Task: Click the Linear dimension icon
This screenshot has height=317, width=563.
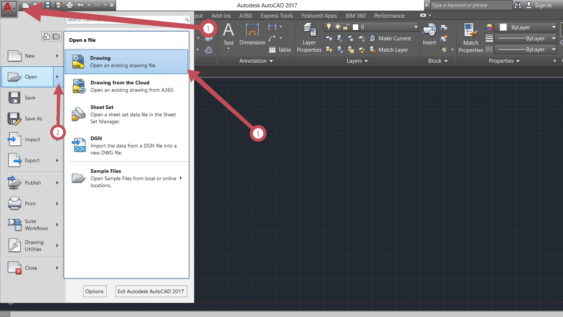Action: [x=272, y=27]
